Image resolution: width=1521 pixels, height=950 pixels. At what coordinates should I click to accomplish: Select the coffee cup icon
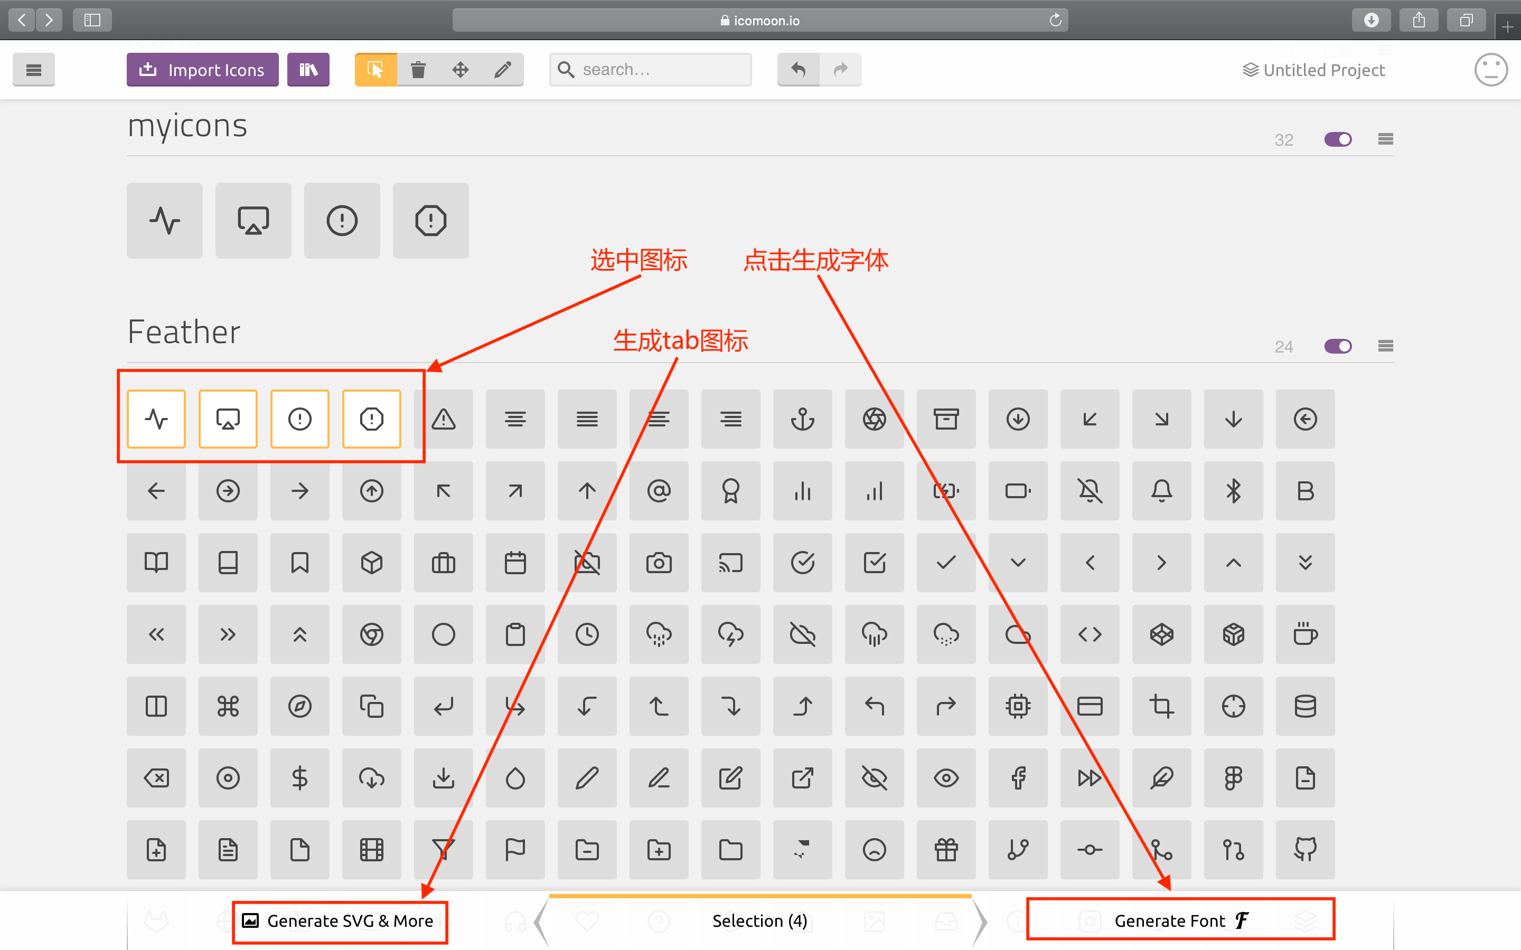1305,634
